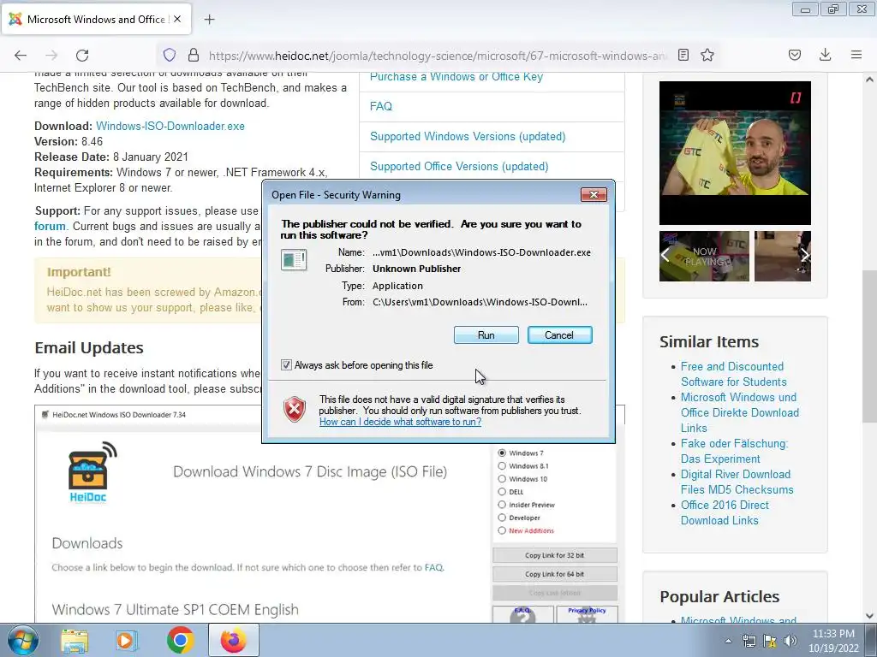Select the Microsoft Windows and Office tab
Image resolution: width=877 pixels, height=657 pixels.
coord(96,19)
